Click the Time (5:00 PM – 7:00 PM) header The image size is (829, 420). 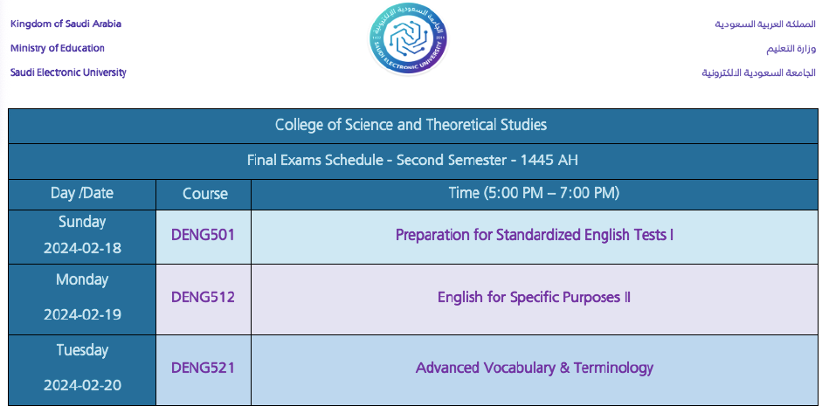coord(534,194)
